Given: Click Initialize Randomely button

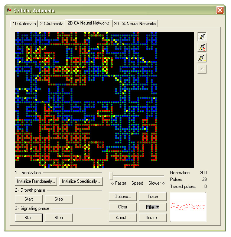Looking at the screenshot, I should pyautogui.click(x=36, y=181).
